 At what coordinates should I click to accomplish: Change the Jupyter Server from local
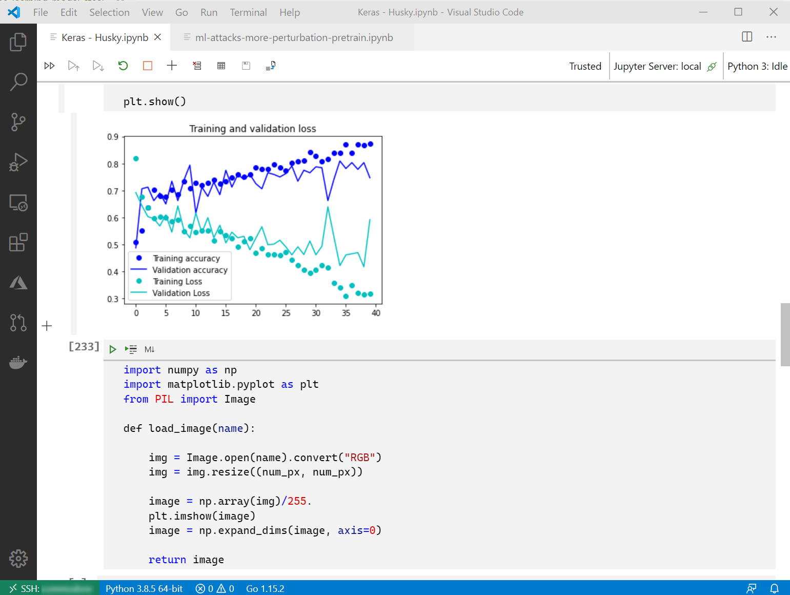[665, 66]
